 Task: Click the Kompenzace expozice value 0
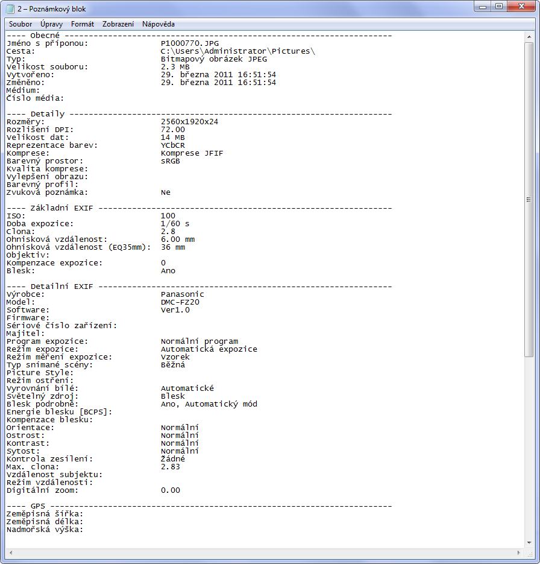[x=163, y=263]
